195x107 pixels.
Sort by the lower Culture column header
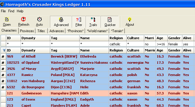(x=135, y=50)
